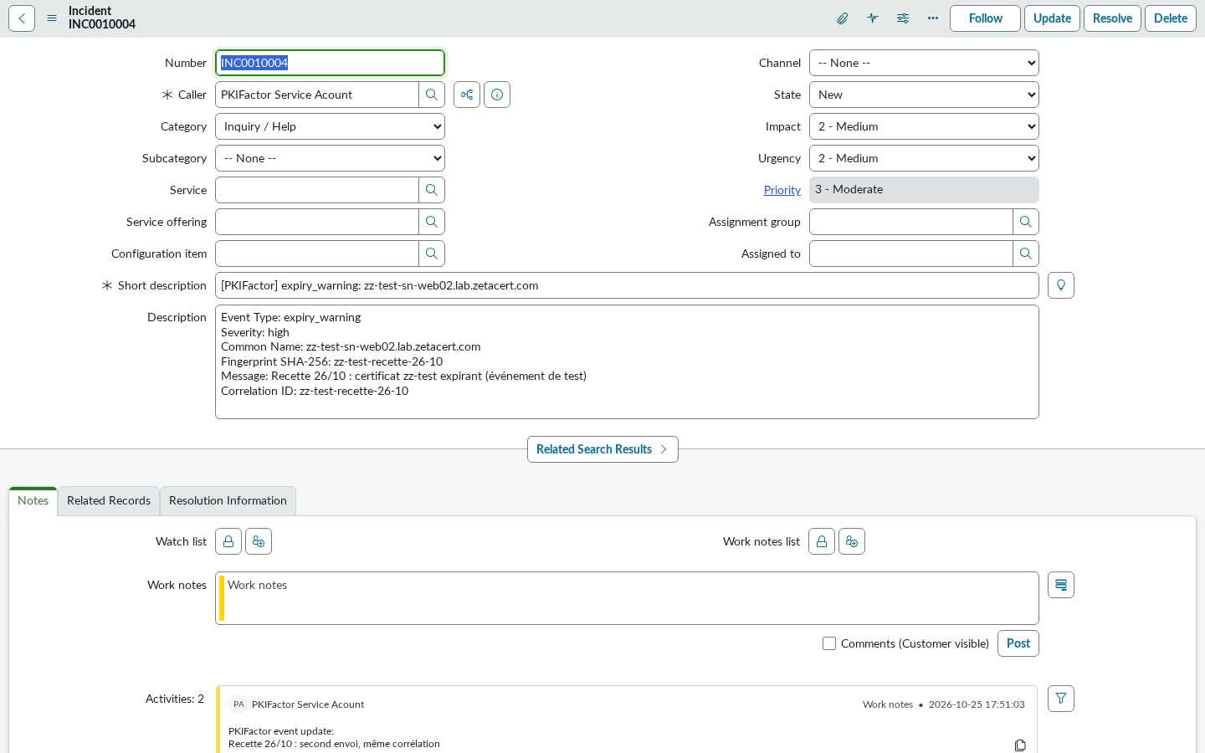Click the back arrow button

[22, 18]
